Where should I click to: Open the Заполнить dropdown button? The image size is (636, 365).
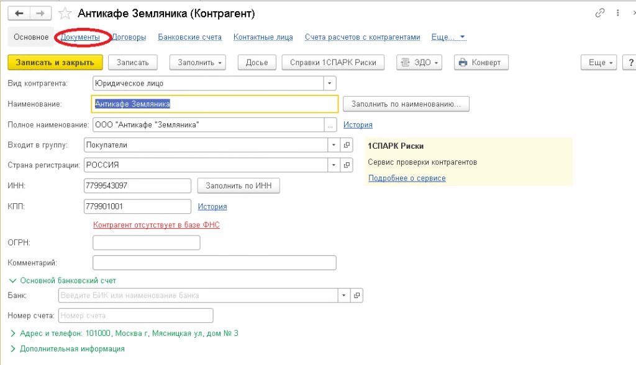[198, 63]
